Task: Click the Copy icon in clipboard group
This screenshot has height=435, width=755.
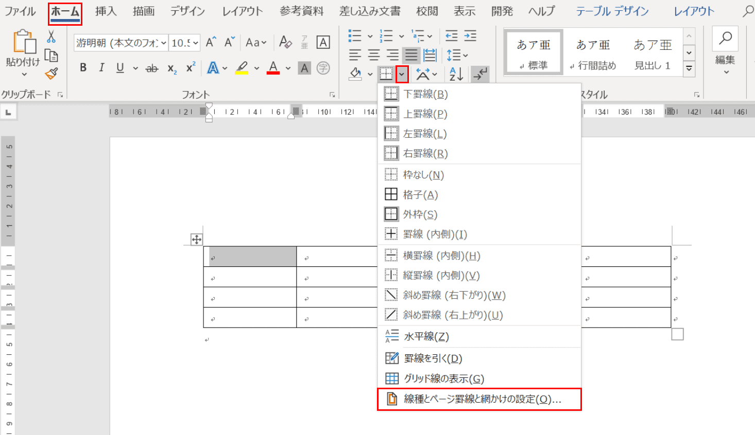Action: coord(51,55)
